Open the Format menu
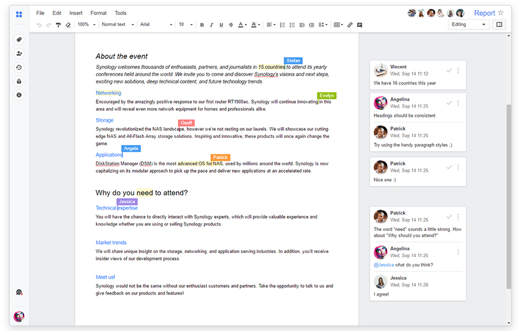 click(x=99, y=13)
